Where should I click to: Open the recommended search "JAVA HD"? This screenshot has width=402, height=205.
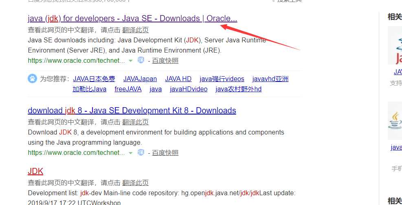coord(178,79)
